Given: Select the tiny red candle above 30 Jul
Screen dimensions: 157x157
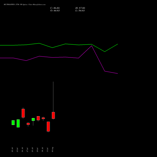Looking at the screenshot, I should (x=43, y=118).
